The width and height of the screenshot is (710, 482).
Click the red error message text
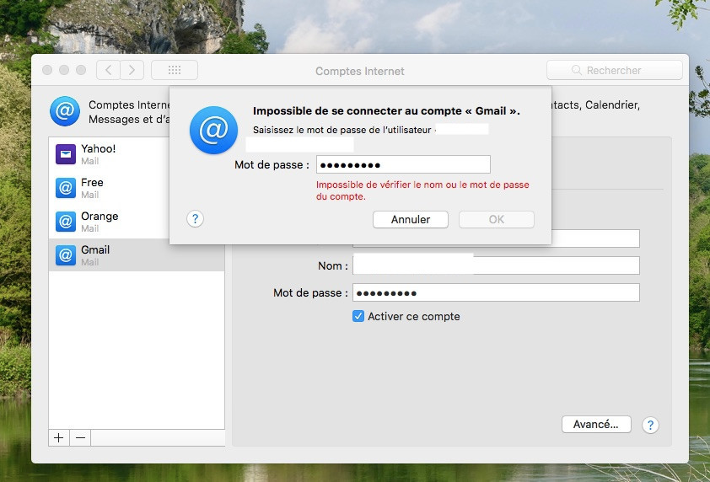click(422, 190)
